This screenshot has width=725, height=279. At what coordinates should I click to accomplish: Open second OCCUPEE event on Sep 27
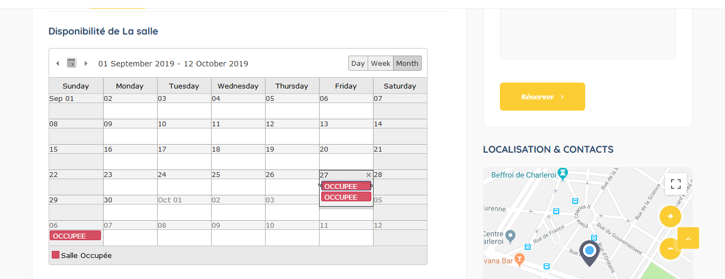(346, 197)
